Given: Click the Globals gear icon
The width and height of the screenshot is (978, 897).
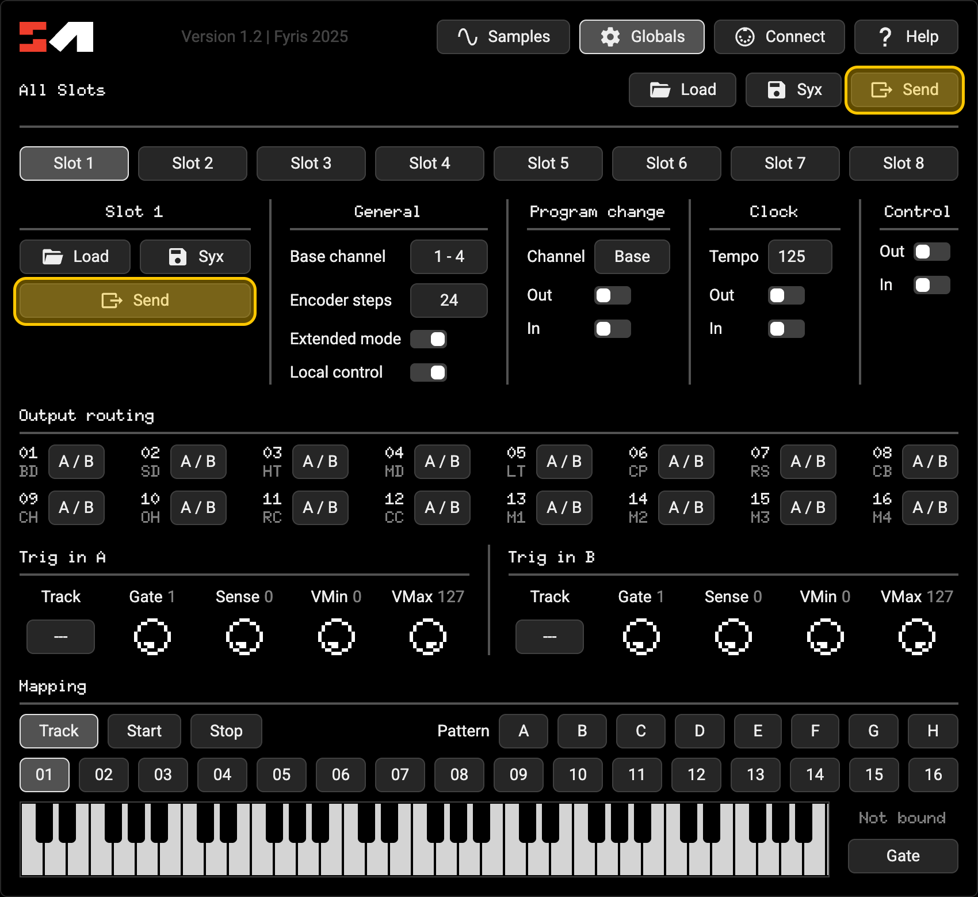Looking at the screenshot, I should (610, 37).
